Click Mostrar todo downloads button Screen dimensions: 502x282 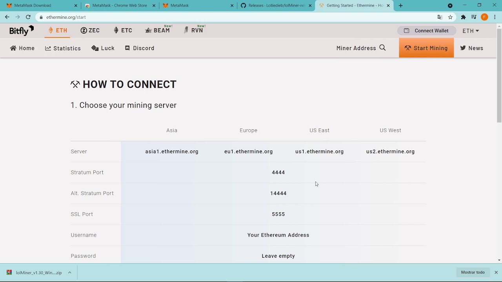pos(473,272)
